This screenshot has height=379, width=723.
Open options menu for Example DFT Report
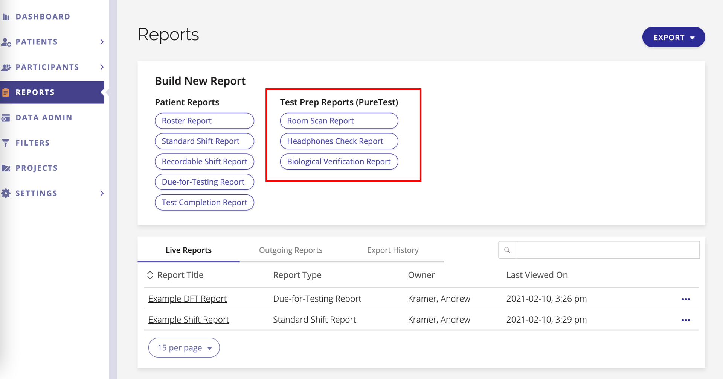pyautogui.click(x=686, y=299)
